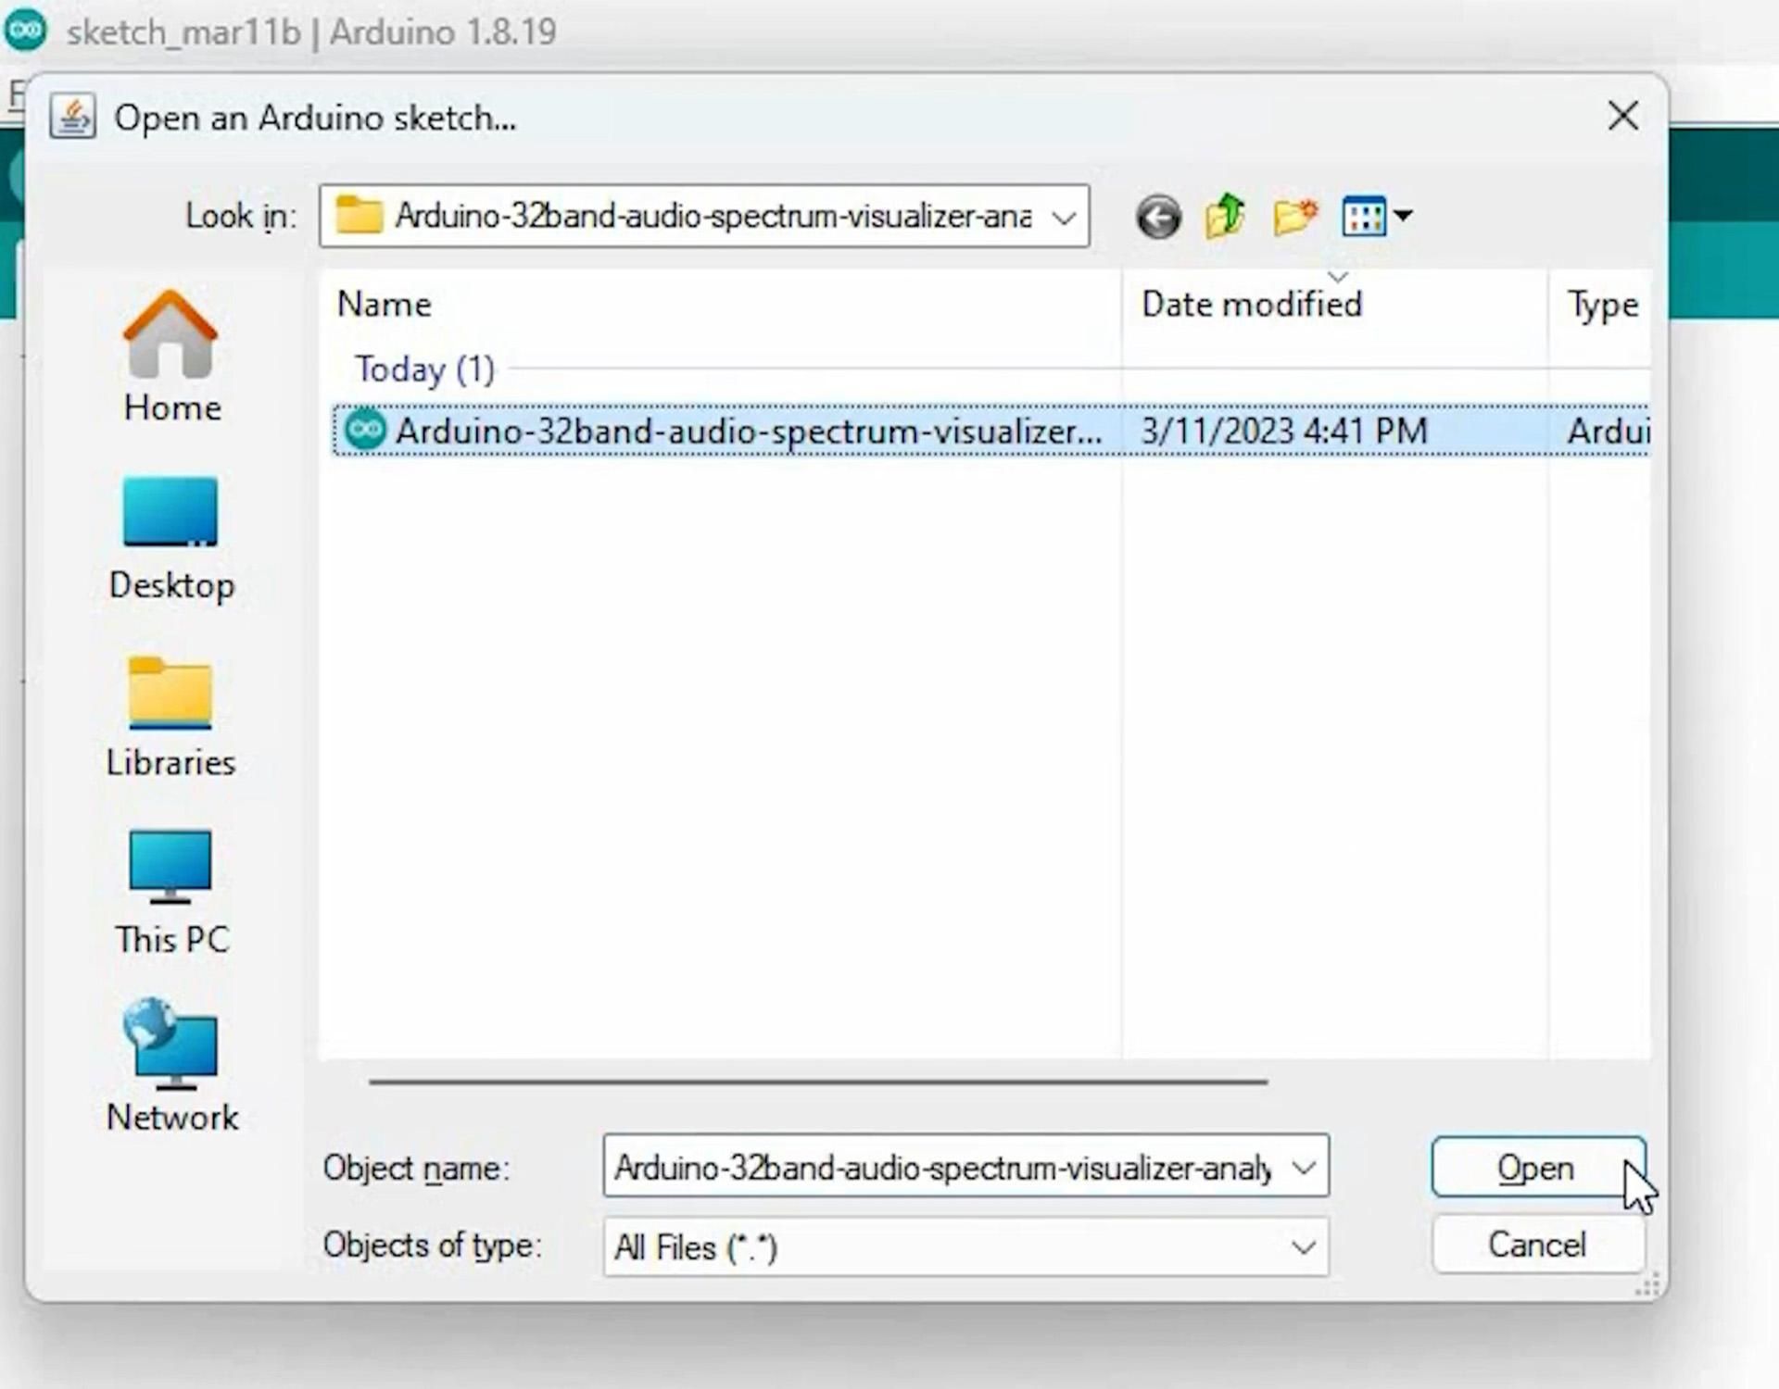
Task: Open Libraries in sidebar
Action: (x=171, y=718)
